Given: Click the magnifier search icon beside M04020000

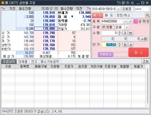Looking at the screenshot, I should pyautogui.click(x=130, y=21).
